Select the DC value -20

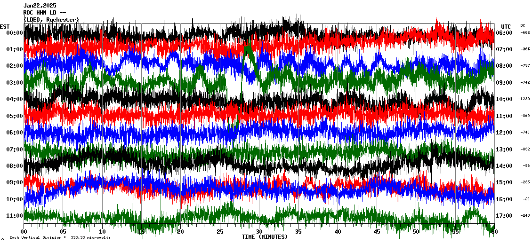tap(526, 199)
